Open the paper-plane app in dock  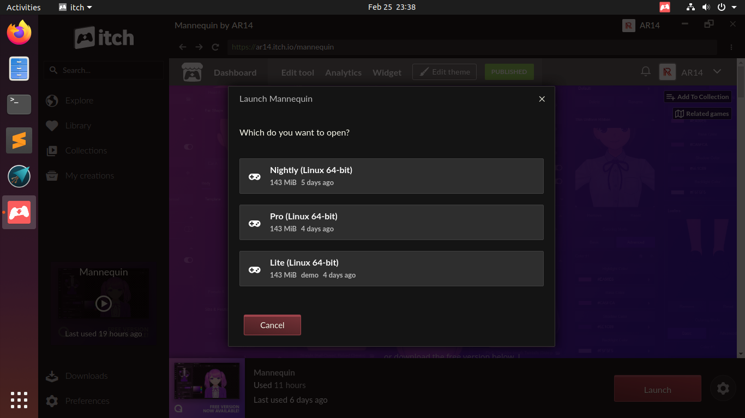click(x=19, y=176)
